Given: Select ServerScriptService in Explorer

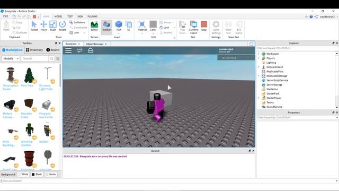Looking at the screenshot, I should 277,80.
